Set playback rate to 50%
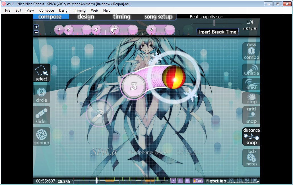This screenshot has height=185, width=293. click(x=239, y=180)
